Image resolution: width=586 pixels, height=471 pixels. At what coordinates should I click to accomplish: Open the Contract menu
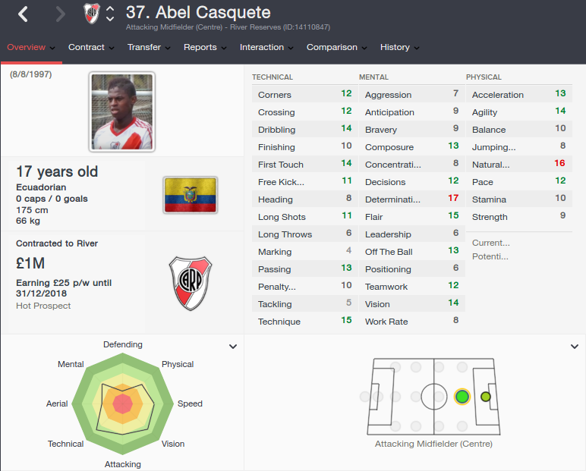[91, 48]
